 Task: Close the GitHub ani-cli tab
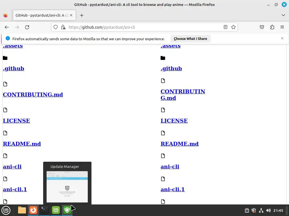[71, 15]
